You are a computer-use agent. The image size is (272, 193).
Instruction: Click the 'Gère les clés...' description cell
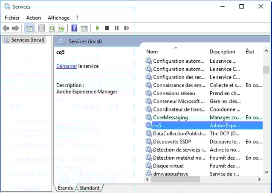[x=225, y=101]
